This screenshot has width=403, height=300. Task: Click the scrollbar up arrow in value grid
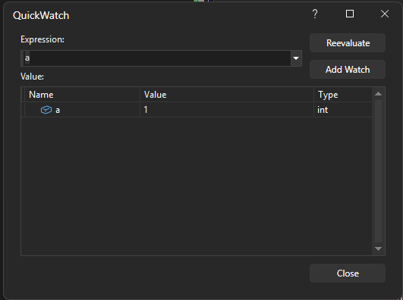378,94
